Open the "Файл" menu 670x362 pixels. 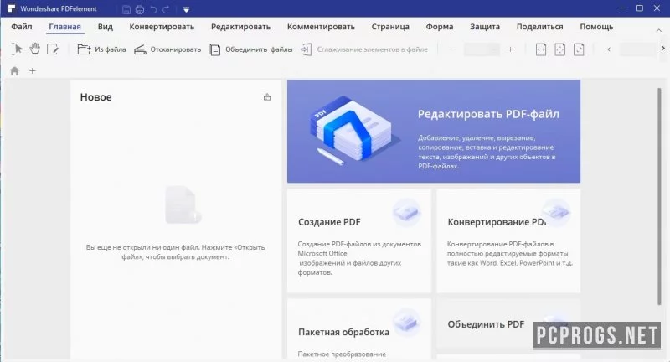click(22, 27)
